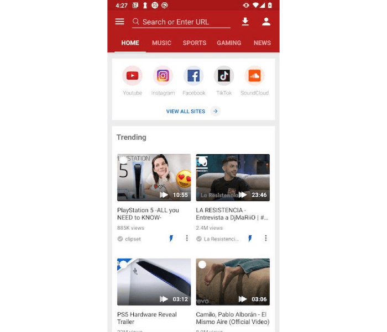Click the VIEW ALL SITES link
387x332 pixels.
pos(185,111)
